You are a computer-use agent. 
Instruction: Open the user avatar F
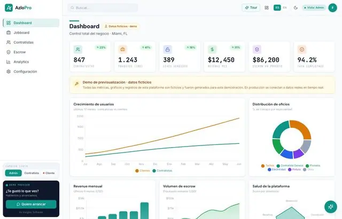click(332, 8)
